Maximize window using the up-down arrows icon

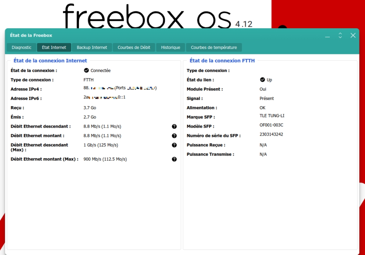pyautogui.click(x=340, y=35)
